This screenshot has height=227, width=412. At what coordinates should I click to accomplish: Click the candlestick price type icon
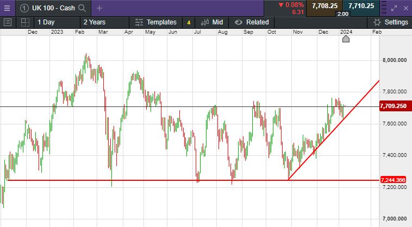(205, 22)
